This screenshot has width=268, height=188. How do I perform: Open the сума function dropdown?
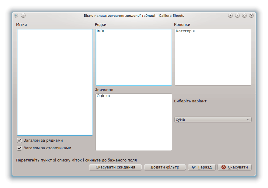pyautogui.click(x=213, y=119)
